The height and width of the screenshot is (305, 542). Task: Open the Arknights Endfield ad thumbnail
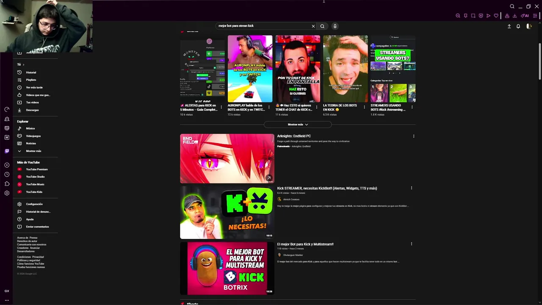(x=227, y=158)
